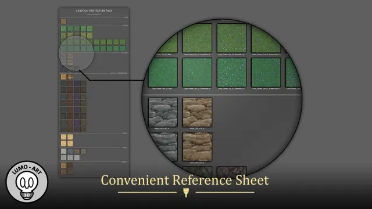Click the top-left sand swatch on the small sheet
372x209 pixels.
63,137
